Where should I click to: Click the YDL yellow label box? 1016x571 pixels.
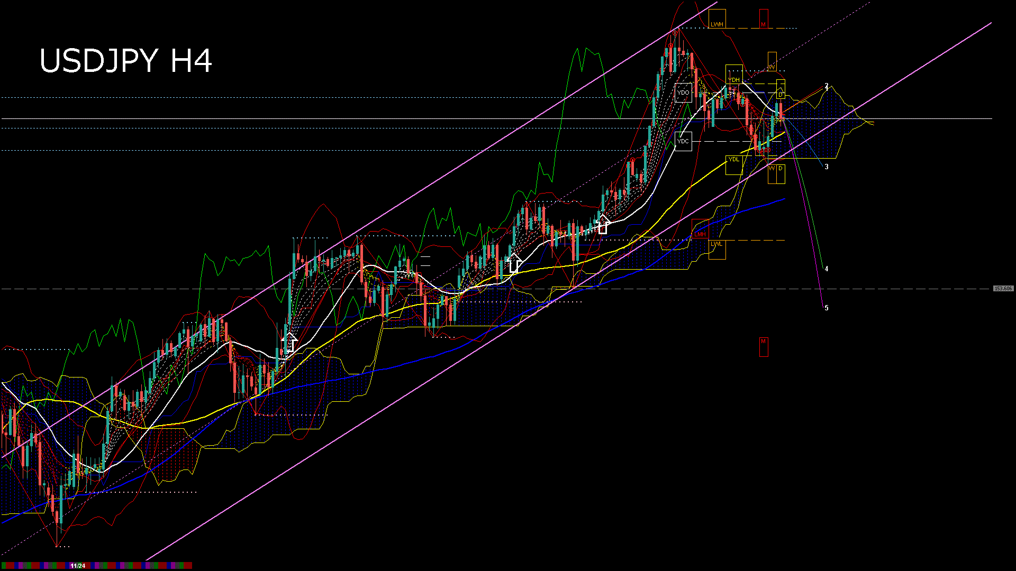[734, 165]
